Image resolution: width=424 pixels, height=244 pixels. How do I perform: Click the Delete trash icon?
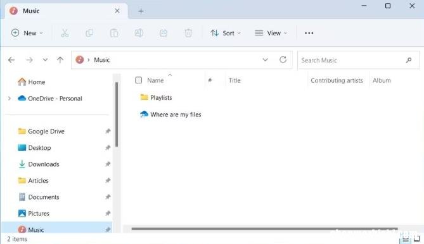click(188, 33)
